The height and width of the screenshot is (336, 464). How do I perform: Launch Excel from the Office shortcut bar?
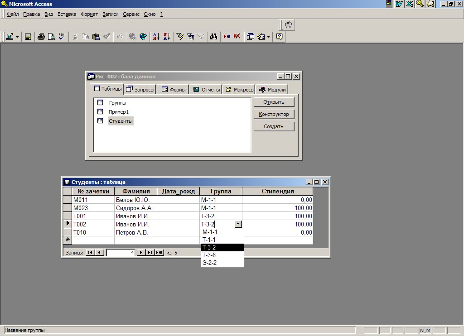pyautogui.click(x=410, y=4)
